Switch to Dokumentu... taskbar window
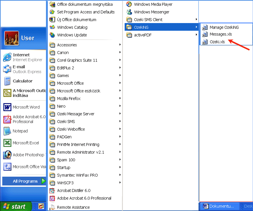Viewport: 253px width, 211px height. (220, 206)
